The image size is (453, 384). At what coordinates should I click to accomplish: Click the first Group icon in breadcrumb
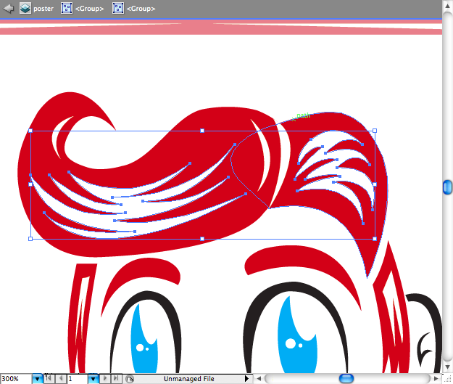pos(67,9)
